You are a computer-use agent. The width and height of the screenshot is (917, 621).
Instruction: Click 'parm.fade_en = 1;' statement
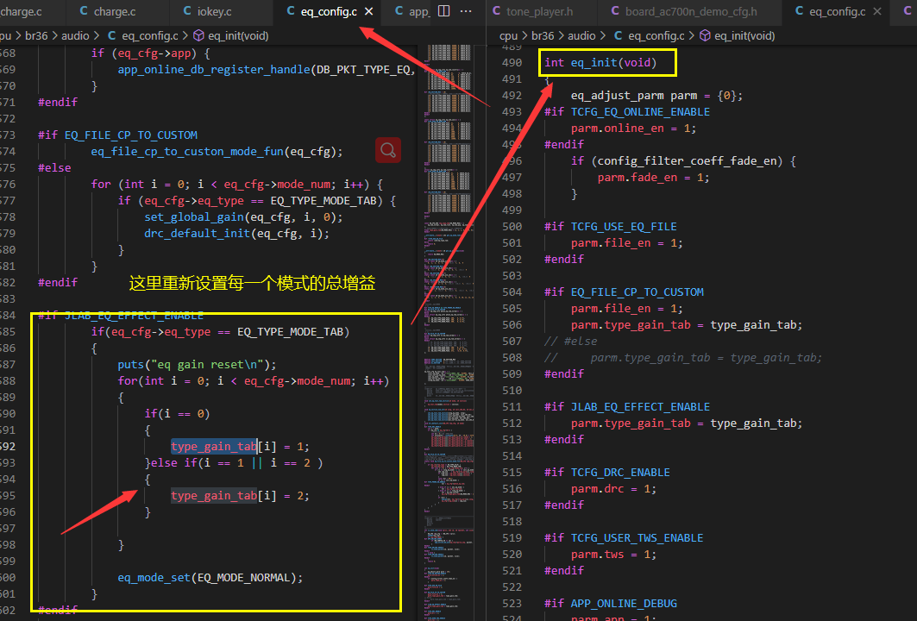[653, 177]
